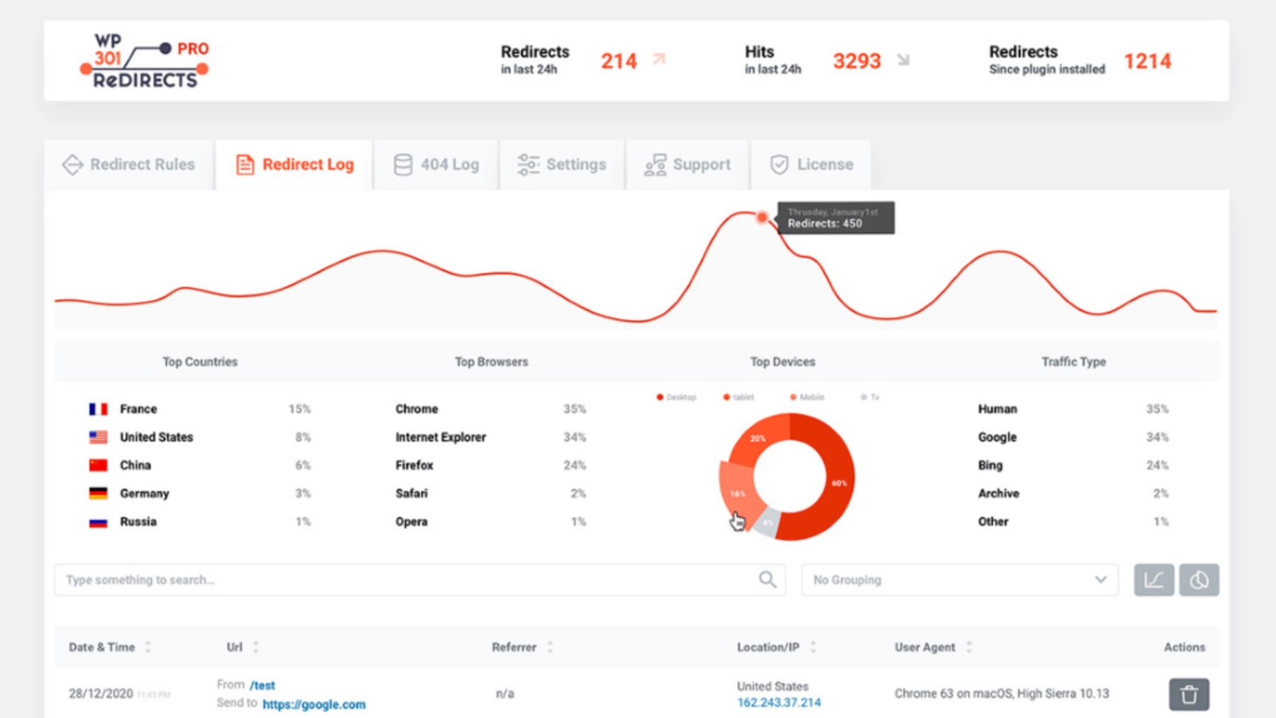Toggle the Desktop legend in Top Devices
Viewport: 1276px width, 718px height.
pyautogui.click(x=676, y=396)
